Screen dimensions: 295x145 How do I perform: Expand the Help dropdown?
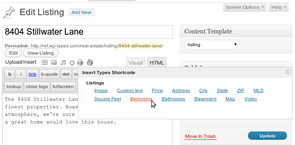pos(279,7)
